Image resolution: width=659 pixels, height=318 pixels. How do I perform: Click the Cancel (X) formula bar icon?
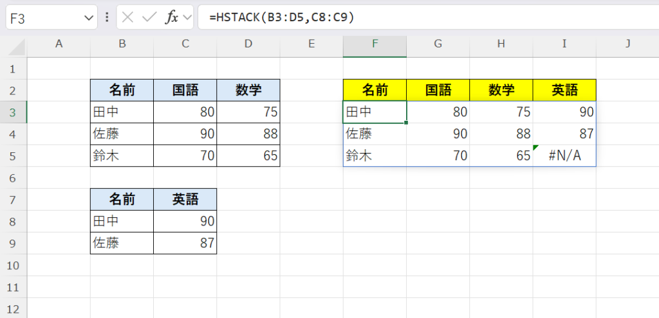(128, 17)
